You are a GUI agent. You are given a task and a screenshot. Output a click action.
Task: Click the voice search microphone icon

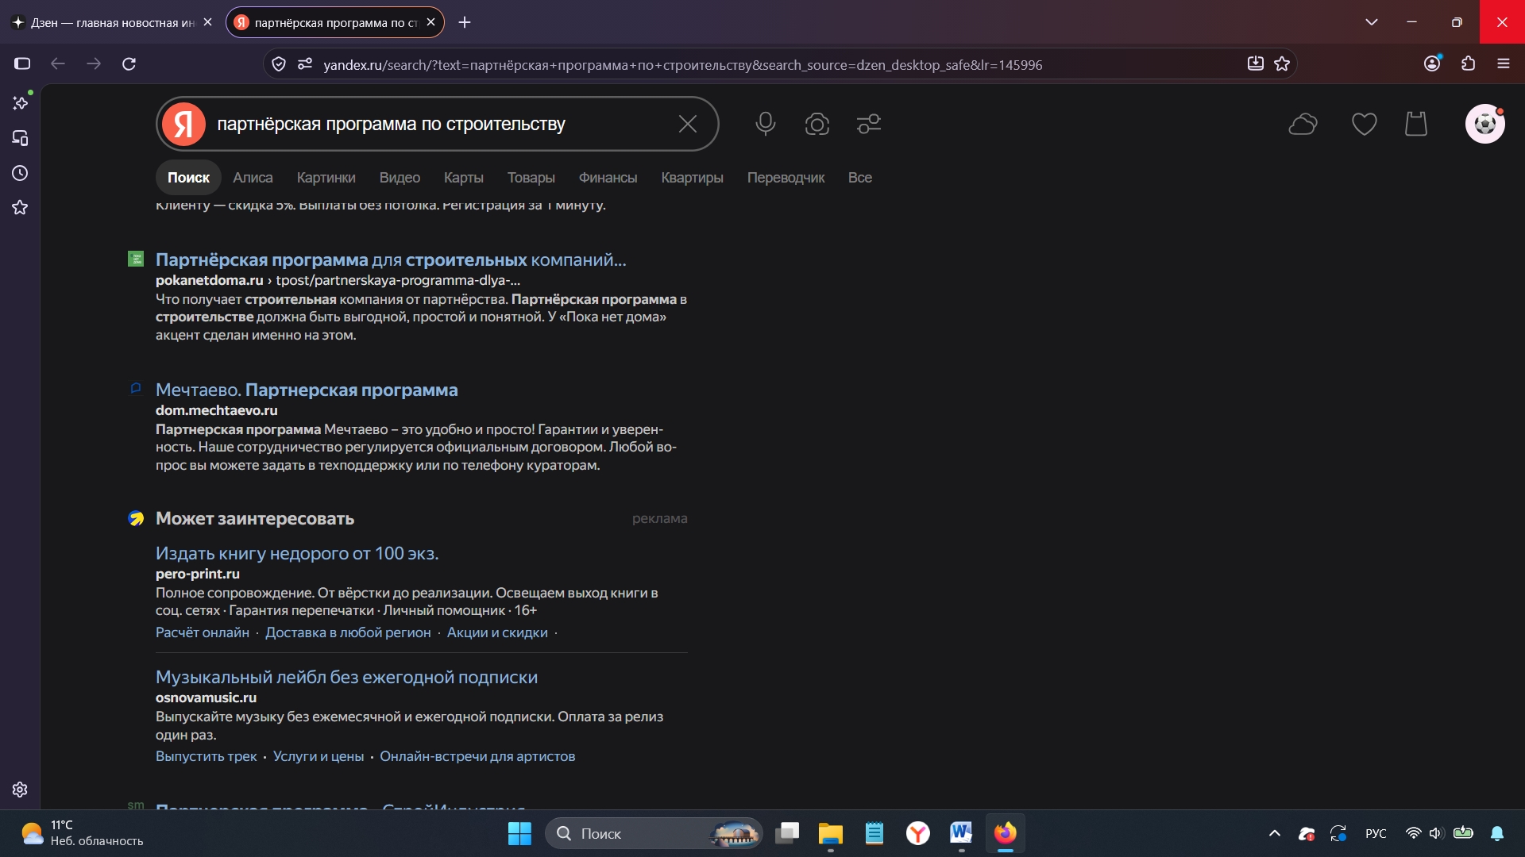pyautogui.click(x=766, y=124)
